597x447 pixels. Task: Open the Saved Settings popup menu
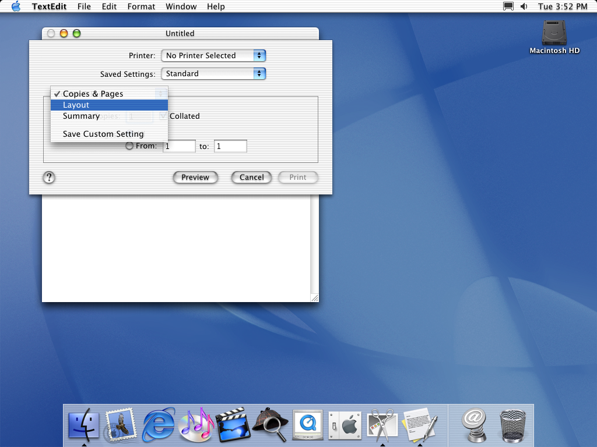click(x=213, y=74)
